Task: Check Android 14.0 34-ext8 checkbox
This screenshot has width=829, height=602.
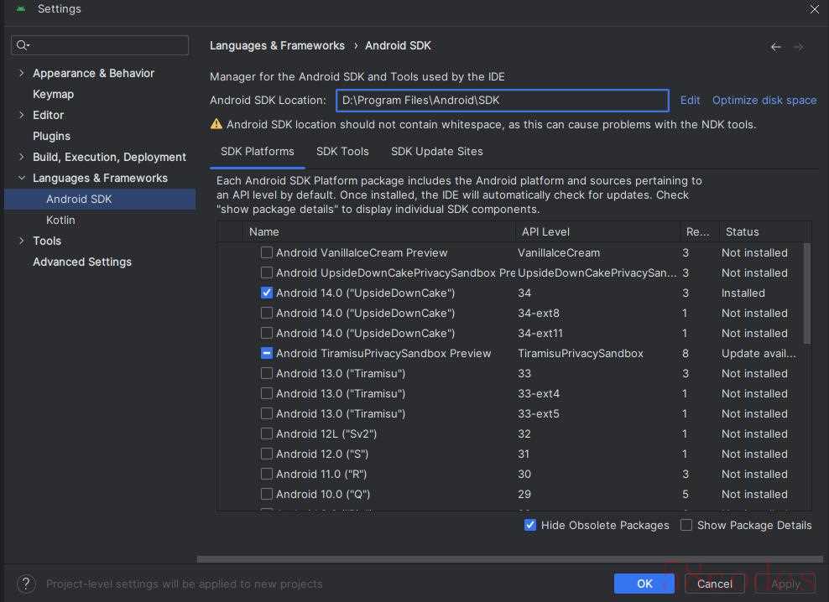Action: pos(267,313)
